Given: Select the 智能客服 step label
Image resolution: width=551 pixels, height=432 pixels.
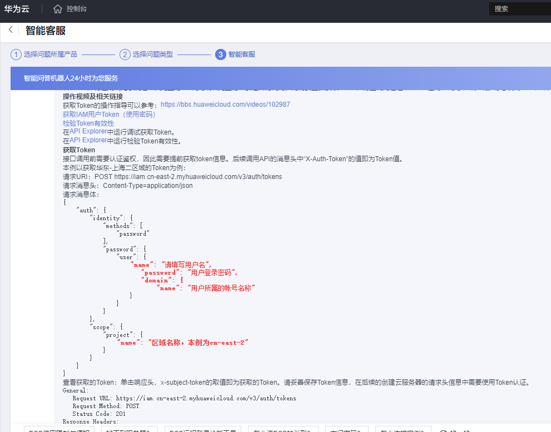Looking at the screenshot, I should pos(242,54).
